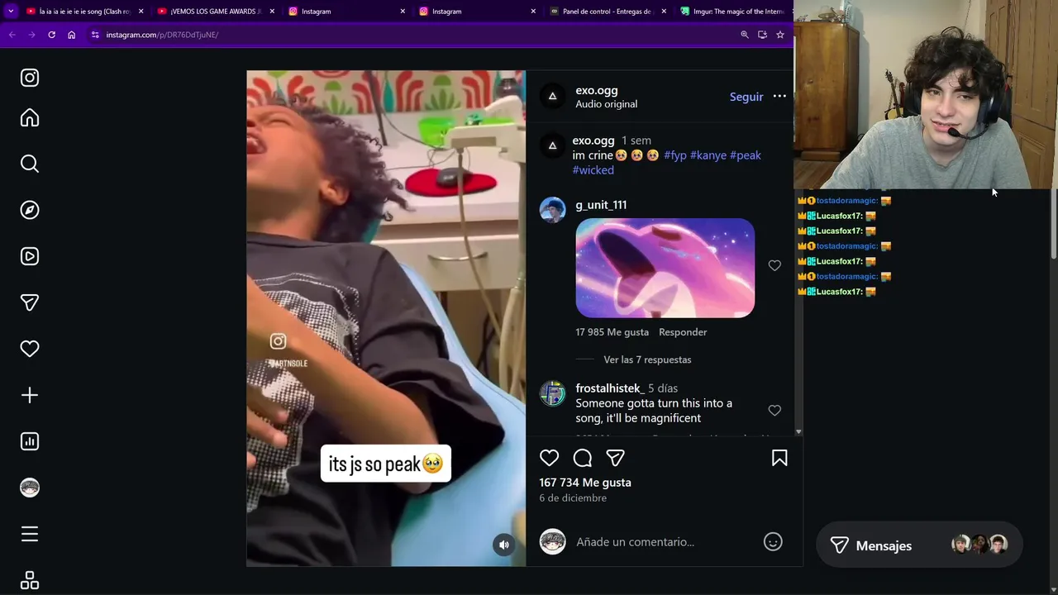Image resolution: width=1058 pixels, height=595 pixels.
Task: Open hamburger More menu in sidebar
Action: point(30,534)
